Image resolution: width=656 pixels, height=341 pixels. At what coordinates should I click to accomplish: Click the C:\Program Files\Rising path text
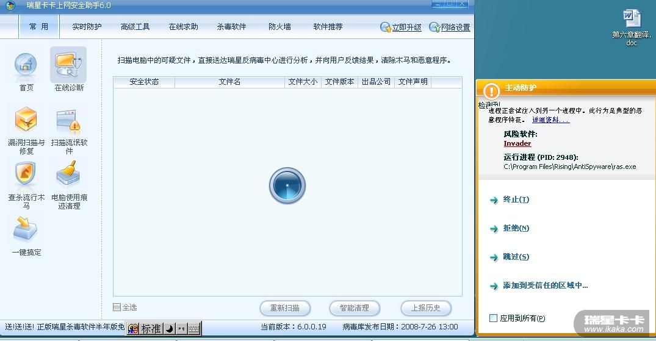click(x=570, y=167)
